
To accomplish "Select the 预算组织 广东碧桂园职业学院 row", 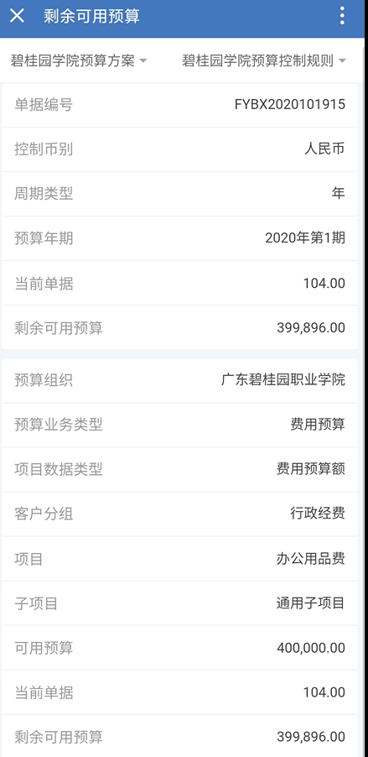I will click(x=179, y=380).
